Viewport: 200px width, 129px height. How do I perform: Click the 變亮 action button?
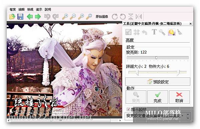tap(136, 97)
